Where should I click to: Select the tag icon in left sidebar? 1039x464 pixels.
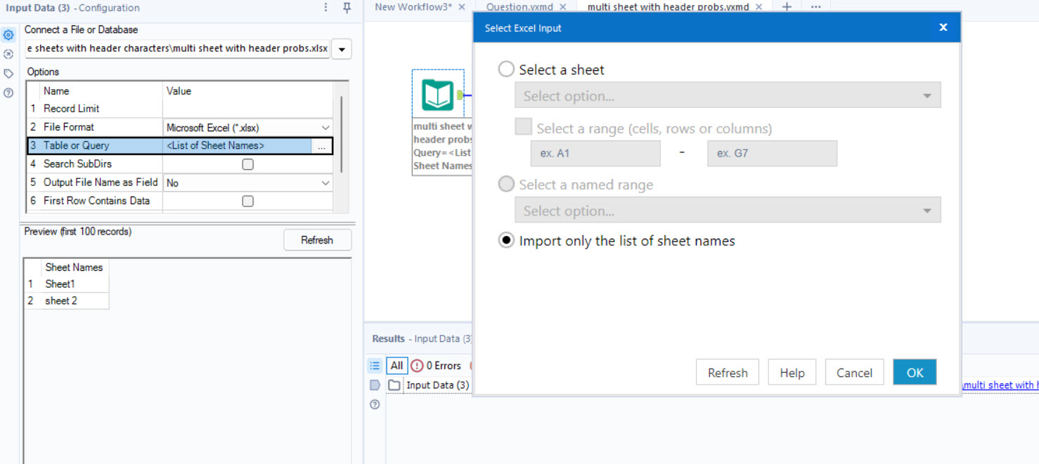[x=8, y=72]
